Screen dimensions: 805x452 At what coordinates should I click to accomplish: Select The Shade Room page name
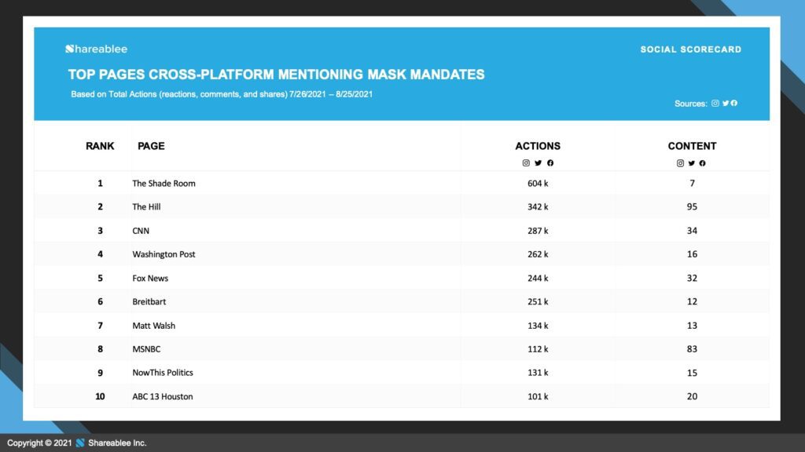164,184
